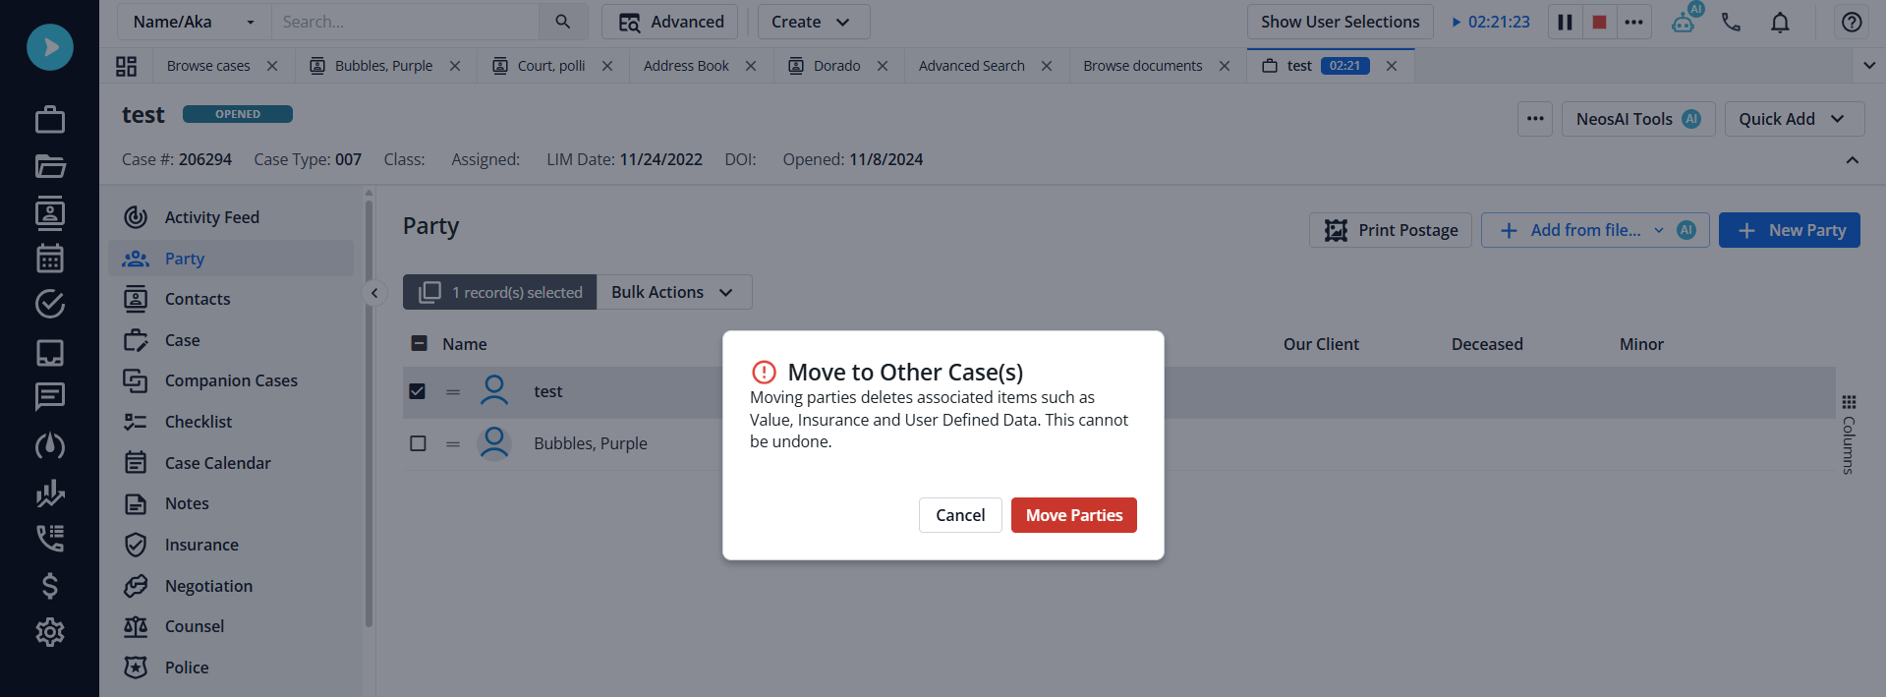The height and width of the screenshot is (697, 1886).
Task: Switch to the Dorado tab
Action: click(836, 66)
